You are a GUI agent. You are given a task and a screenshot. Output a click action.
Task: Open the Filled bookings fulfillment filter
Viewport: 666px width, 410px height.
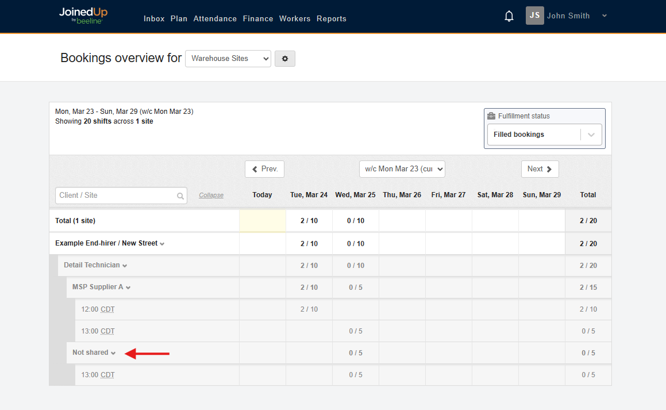[x=544, y=134]
